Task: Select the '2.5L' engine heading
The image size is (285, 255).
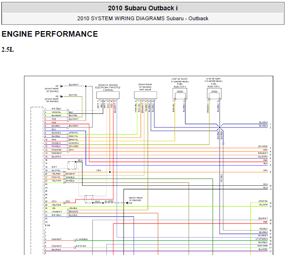Action: click(x=8, y=49)
